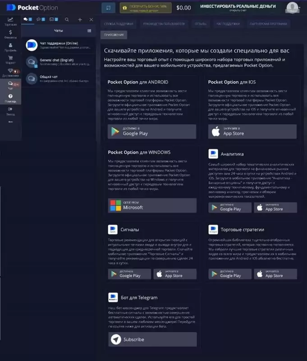Viewport: 307px width, 361px height.
Task: Click the plus icon to add chat
Action: click(80, 20)
